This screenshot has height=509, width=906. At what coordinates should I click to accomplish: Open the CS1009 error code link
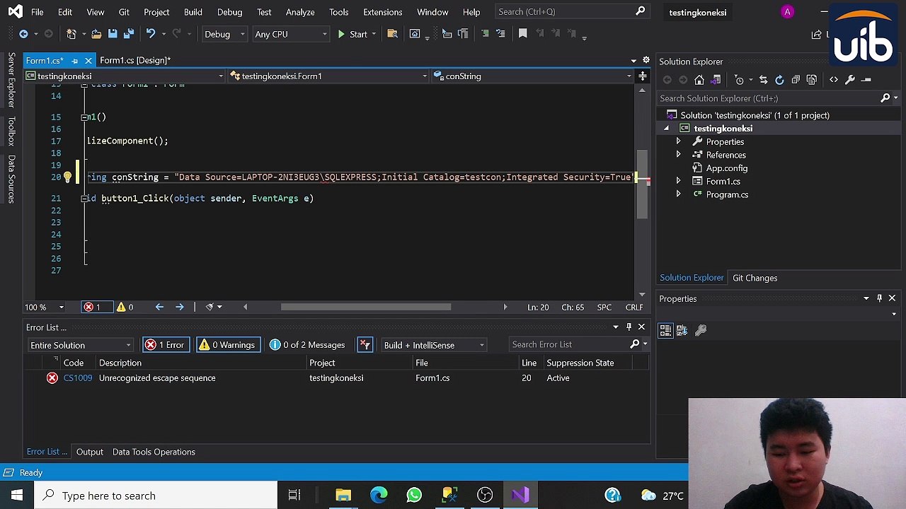tap(78, 378)
